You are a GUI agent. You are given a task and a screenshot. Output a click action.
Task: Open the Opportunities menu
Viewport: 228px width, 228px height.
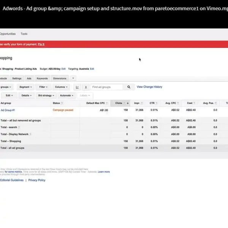pos(8,34)
